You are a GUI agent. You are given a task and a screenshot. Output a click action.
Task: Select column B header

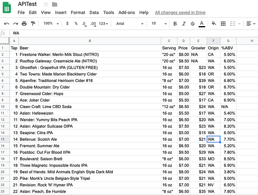click(90, 41)
